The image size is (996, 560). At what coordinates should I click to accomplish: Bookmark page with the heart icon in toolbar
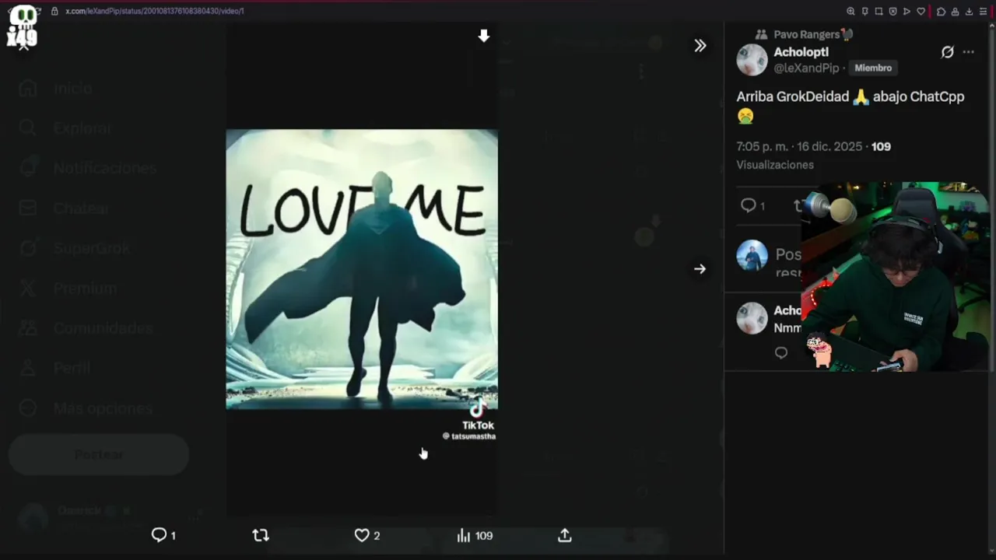(x=921, y=12)
